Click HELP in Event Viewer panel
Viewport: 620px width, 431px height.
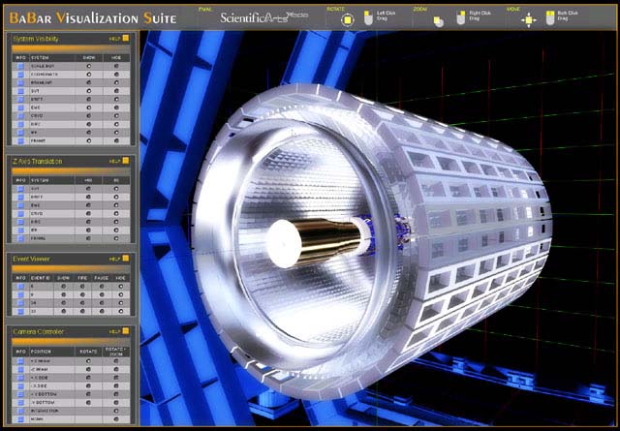pyautogui.click(x=119, y=259)
